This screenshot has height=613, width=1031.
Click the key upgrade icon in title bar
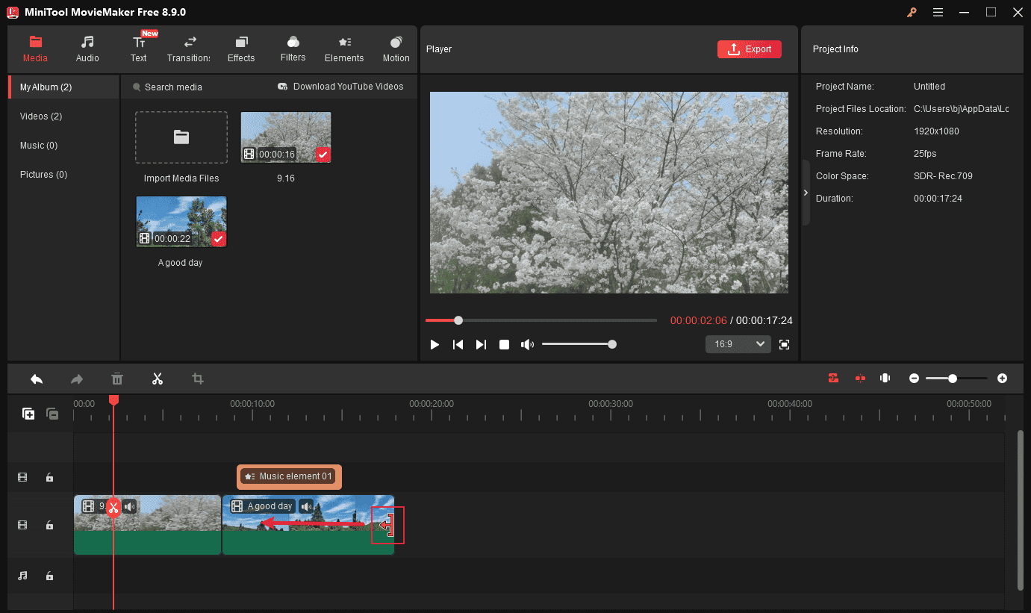point(912,12)
